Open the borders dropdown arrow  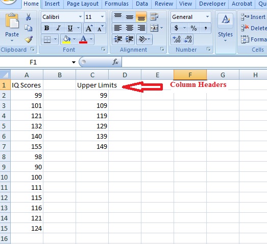tap(55, 39)
